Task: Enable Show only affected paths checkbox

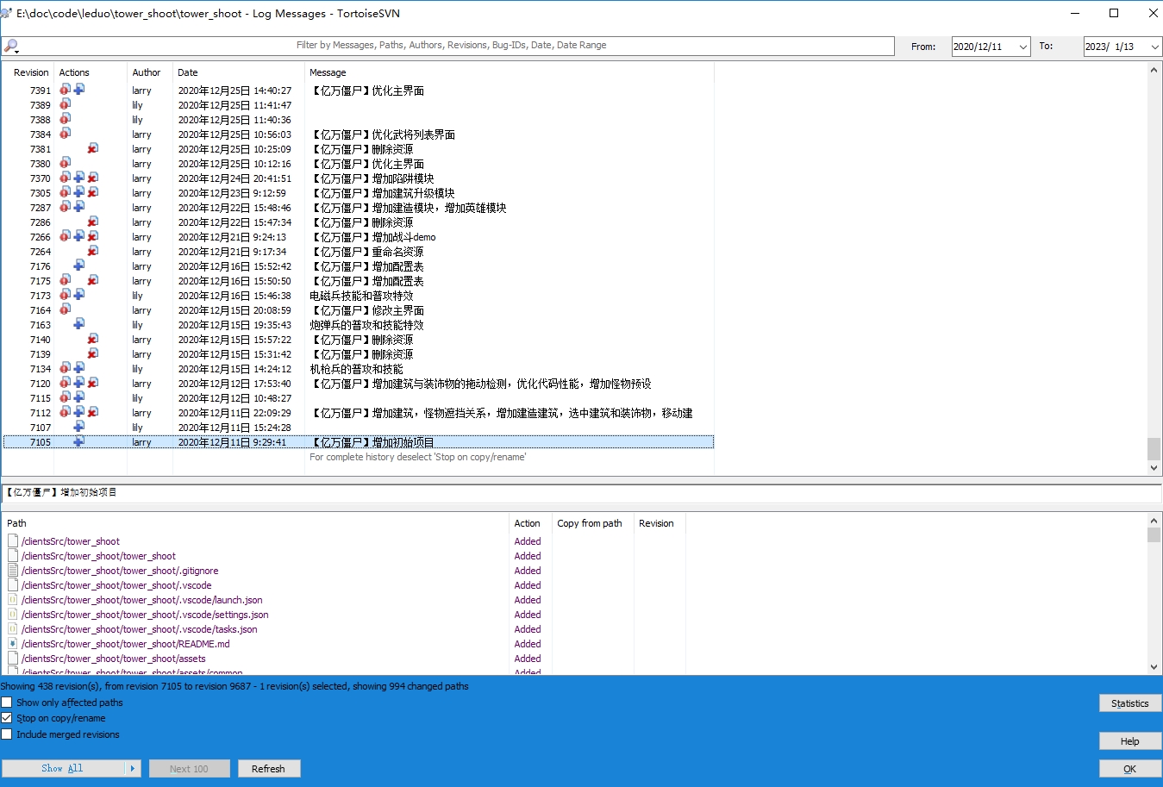Action: click(x=7, y=703)
